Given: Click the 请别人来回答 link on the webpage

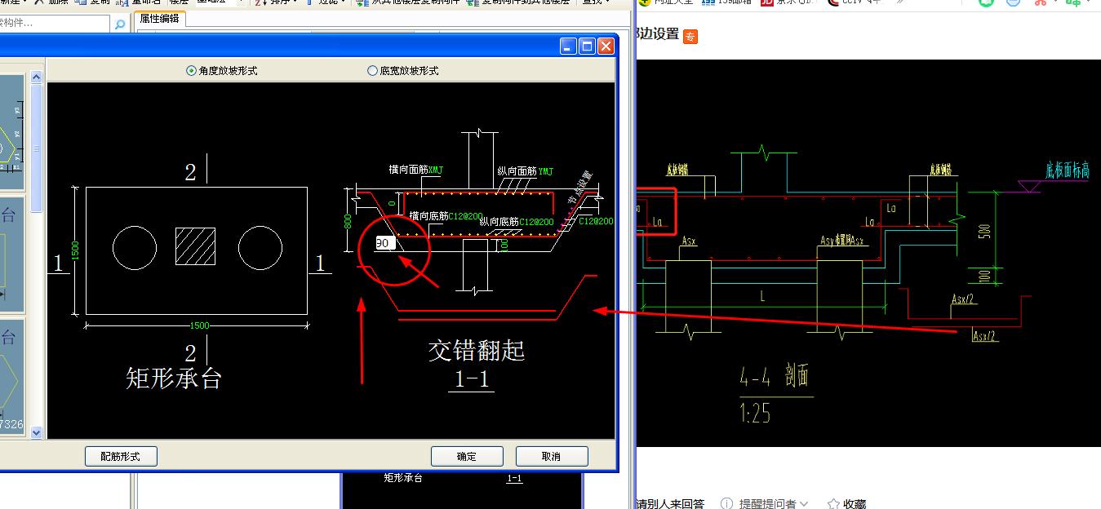Looking at the screenshot, I should tap(669, 504).
